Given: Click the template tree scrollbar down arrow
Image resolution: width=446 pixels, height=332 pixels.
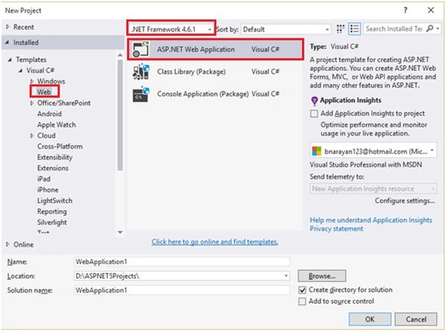Looking at the screenshot, I should (120, 232).
